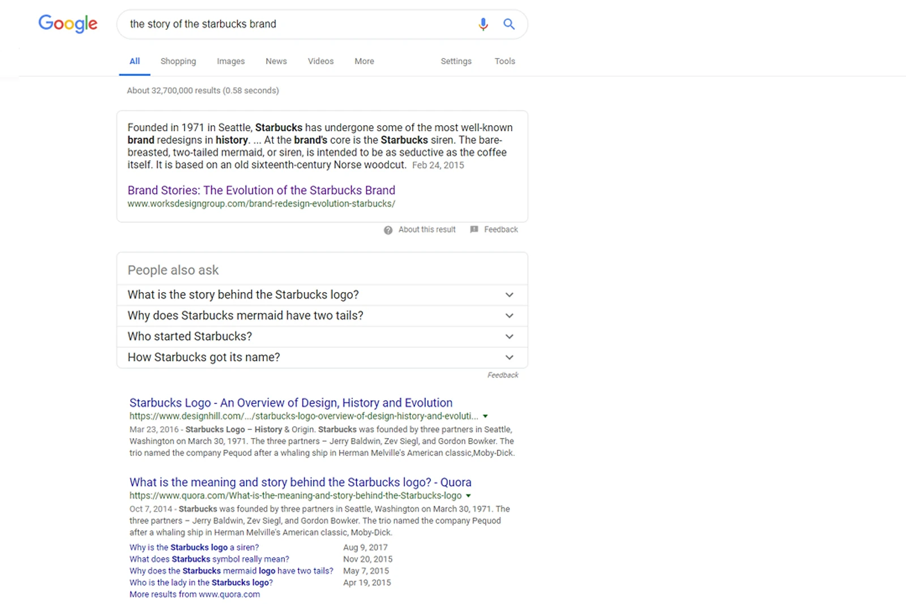
Task: Expand 'Why does Starbucks mermaid have two tails?'
Action: pyautogui.click(x=322, y=316)
